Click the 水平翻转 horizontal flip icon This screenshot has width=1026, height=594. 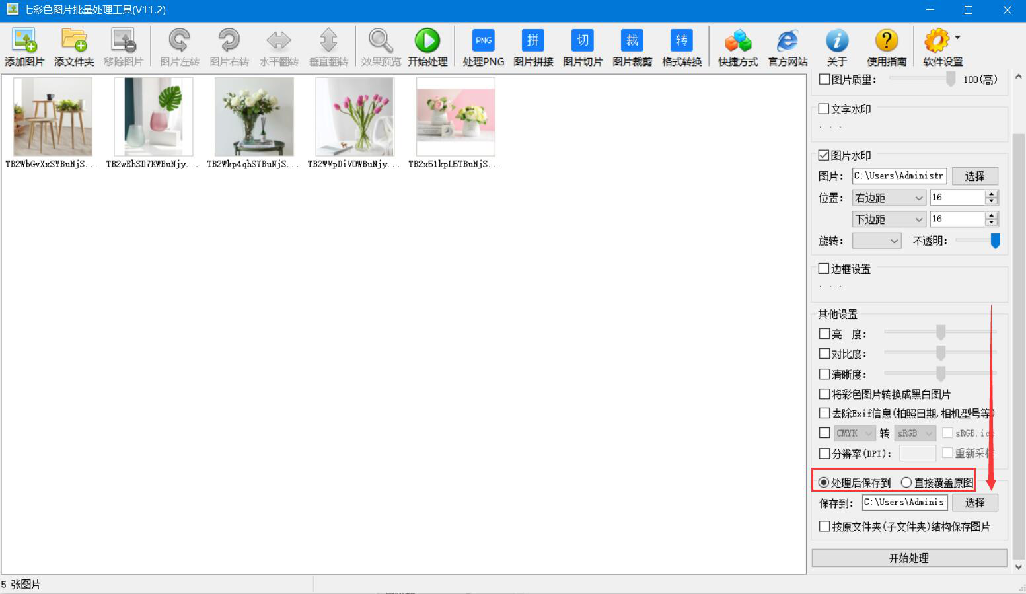tap(279, 40)
